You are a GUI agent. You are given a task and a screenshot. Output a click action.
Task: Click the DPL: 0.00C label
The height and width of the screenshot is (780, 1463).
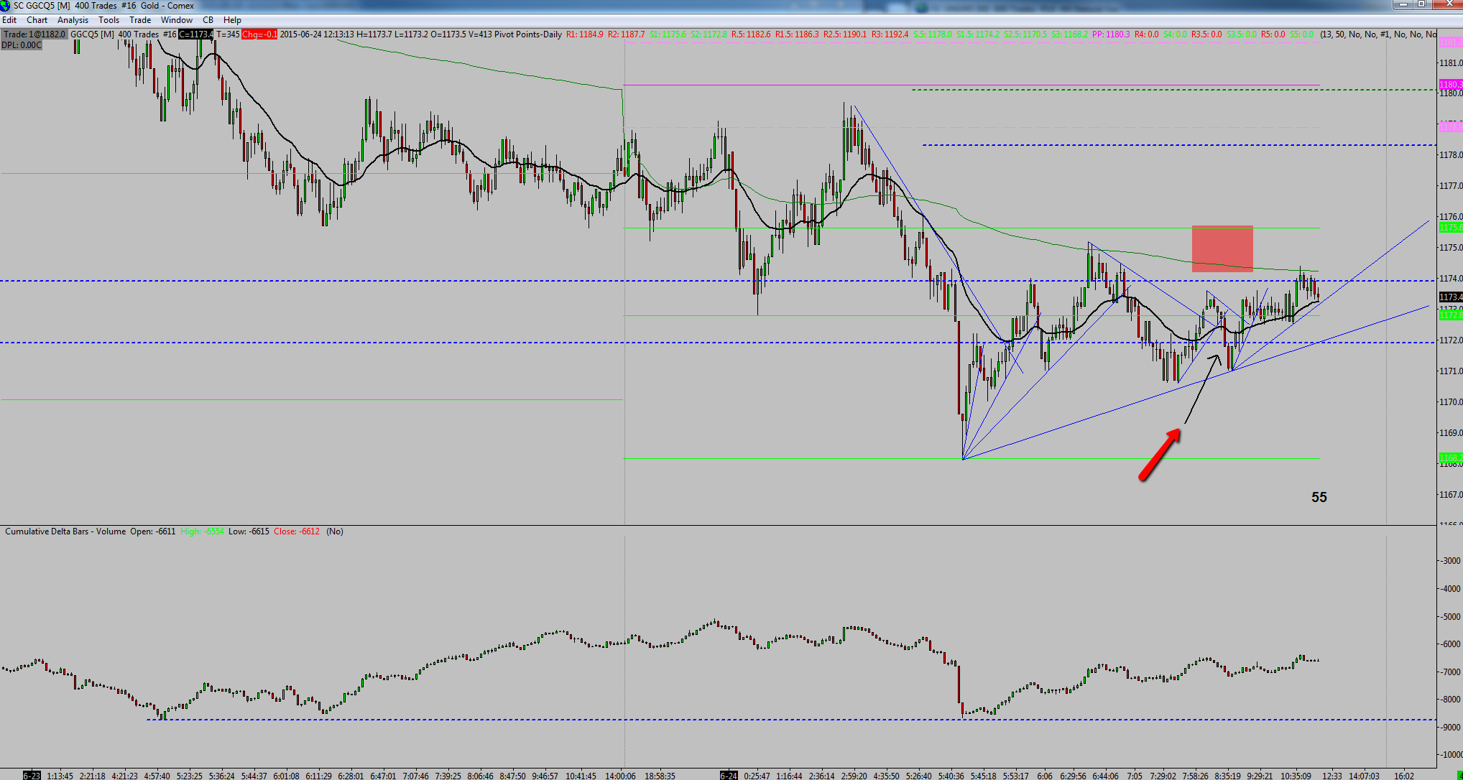(22, 45)
